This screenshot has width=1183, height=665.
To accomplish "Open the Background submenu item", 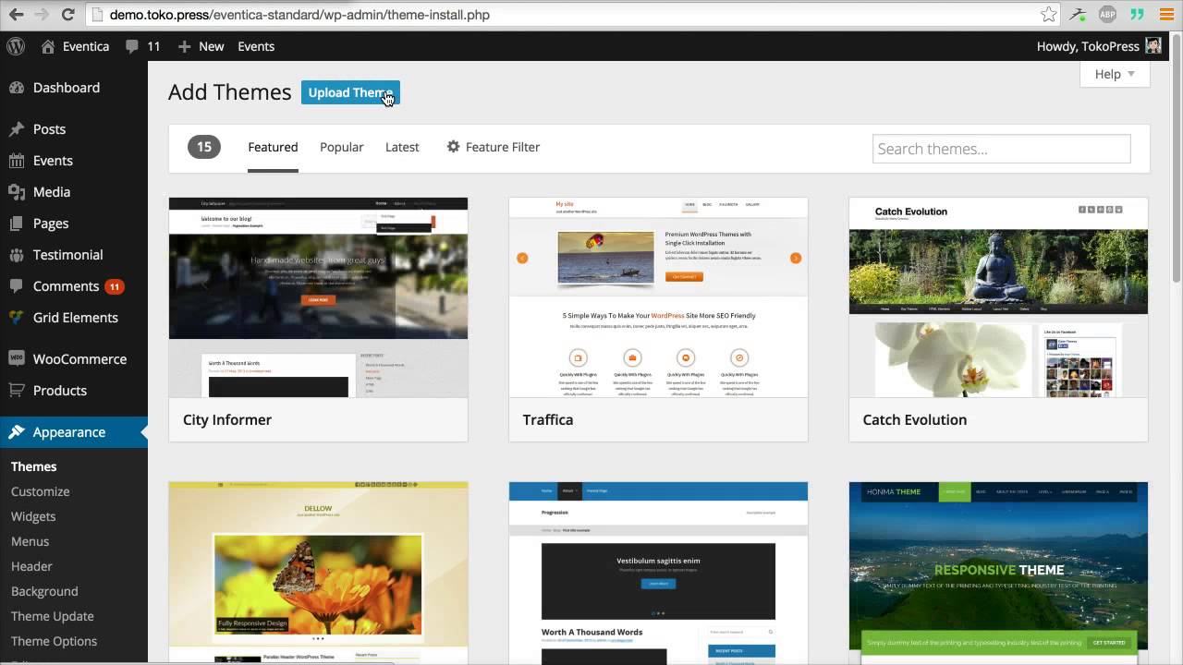I will 44,591.
